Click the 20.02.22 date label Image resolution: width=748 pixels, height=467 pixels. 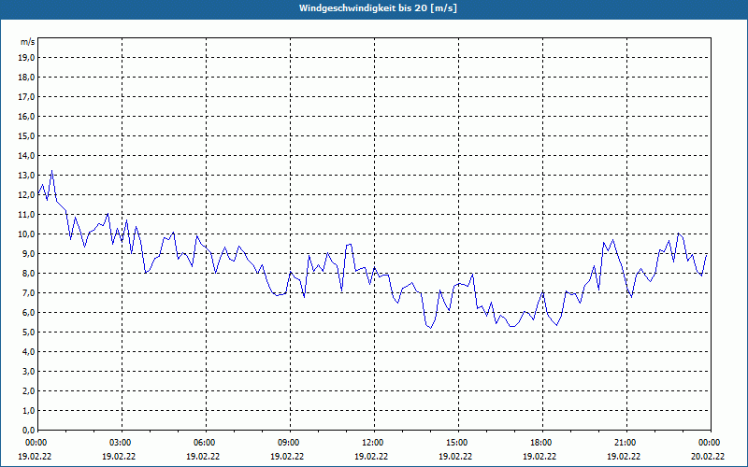[x=708, y=456]
